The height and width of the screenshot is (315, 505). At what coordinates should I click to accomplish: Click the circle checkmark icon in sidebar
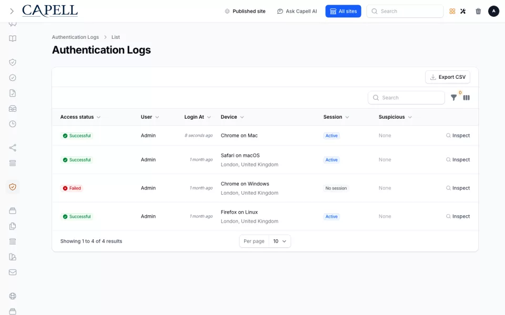(13, 78)
